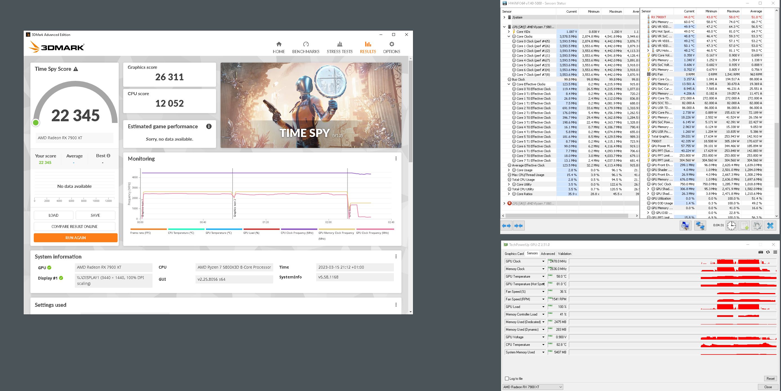Image resolution: width=781 pixels, height=391 pixels.
Task: Collapse Core Clocks in HWiNFO
Action: (509, 36)
